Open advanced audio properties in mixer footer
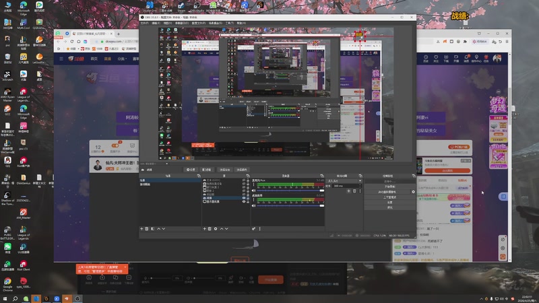Screen dimensions: 539x303 click(x=254, y=229)
